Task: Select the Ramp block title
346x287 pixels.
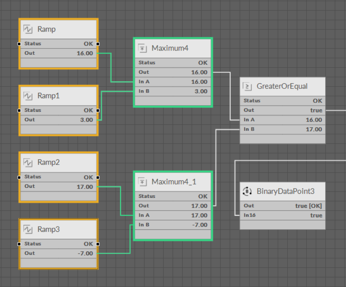Action: (x=46, y=29)
